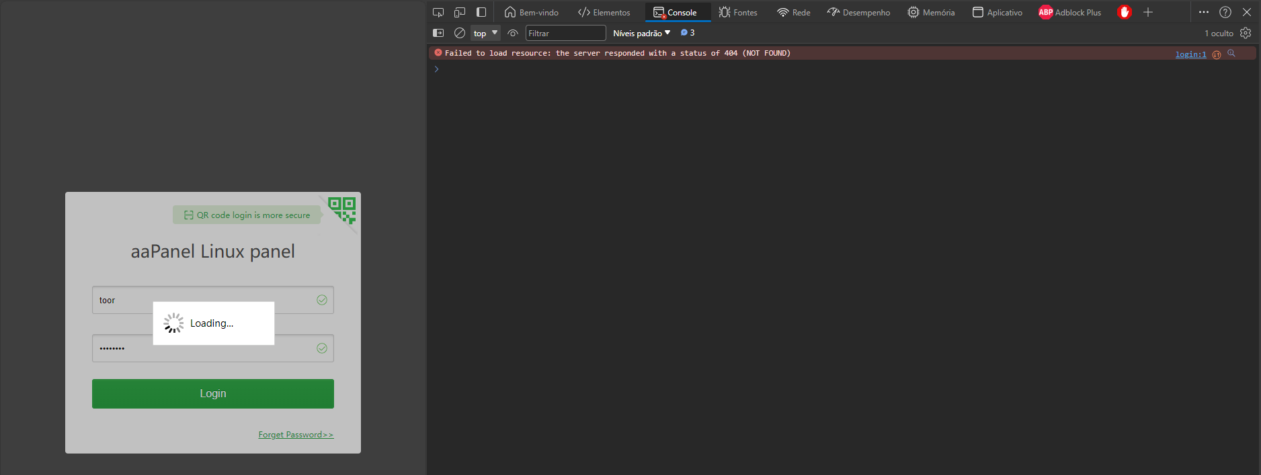Open console settings gear icon
1261x475 pixels.
pyautogui.click(x=1246, y=33)
